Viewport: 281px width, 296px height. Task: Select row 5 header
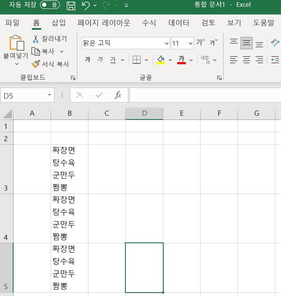pyautogui.click(x=6, y=268)
